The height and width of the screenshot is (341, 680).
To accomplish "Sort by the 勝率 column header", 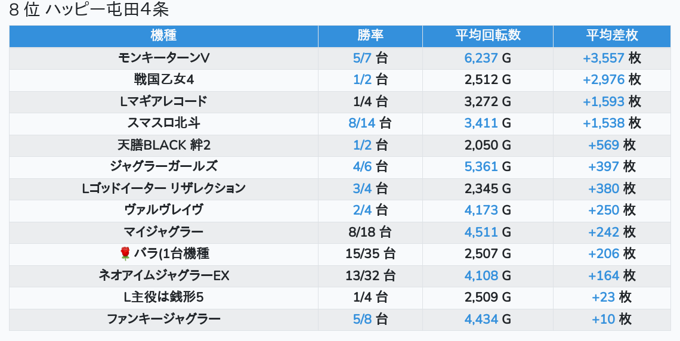I will click(x=370, y=36).
